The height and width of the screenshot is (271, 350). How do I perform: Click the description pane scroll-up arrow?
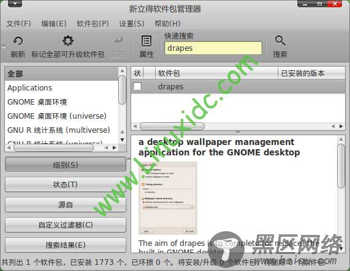point(341,139)
